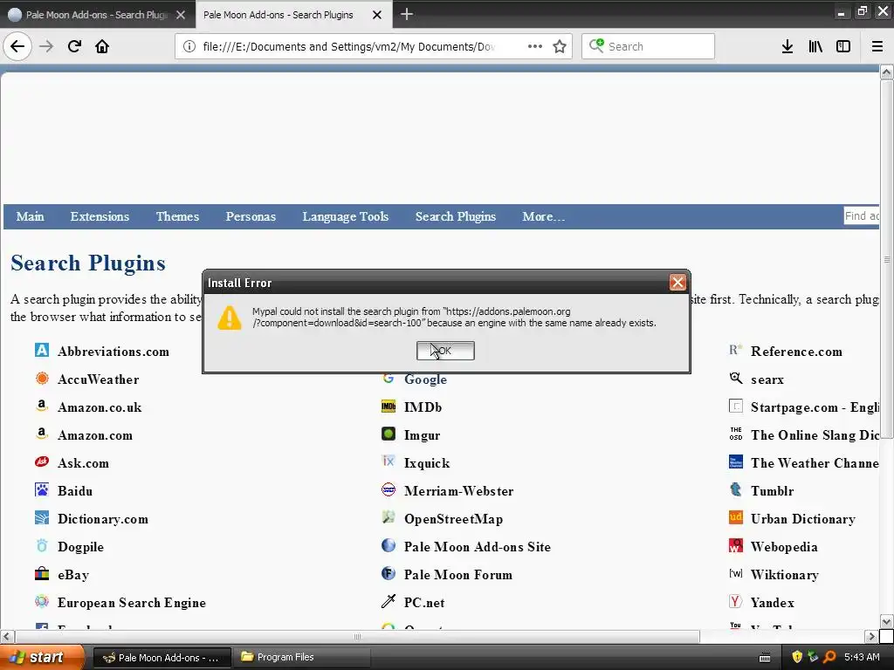The image size is (894, 670).
Task: Open the page actions three-dot menu
Action: (535, 46)
